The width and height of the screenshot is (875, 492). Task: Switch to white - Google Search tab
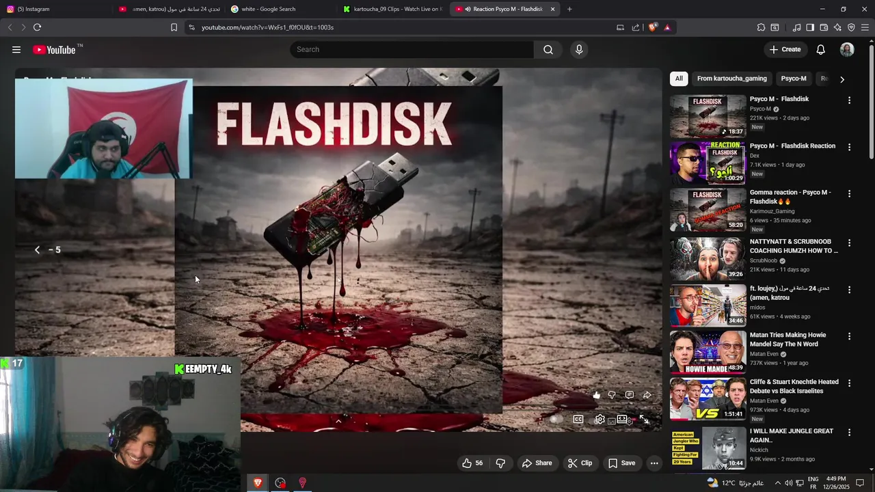coord(279,9)
